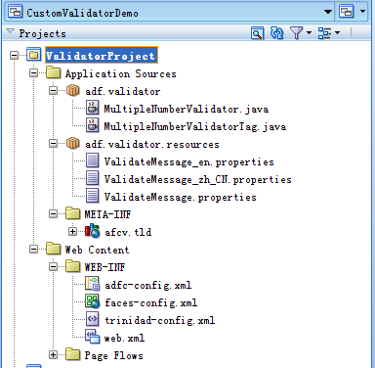Click the CustomValidatorDemo application icon
Image resolution: width=375 pixels, height=368 pixels.
pos(16,12)
